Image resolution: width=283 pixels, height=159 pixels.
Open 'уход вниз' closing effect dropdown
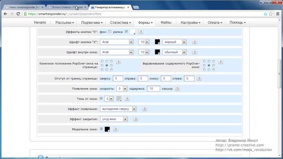pos(114,119)
